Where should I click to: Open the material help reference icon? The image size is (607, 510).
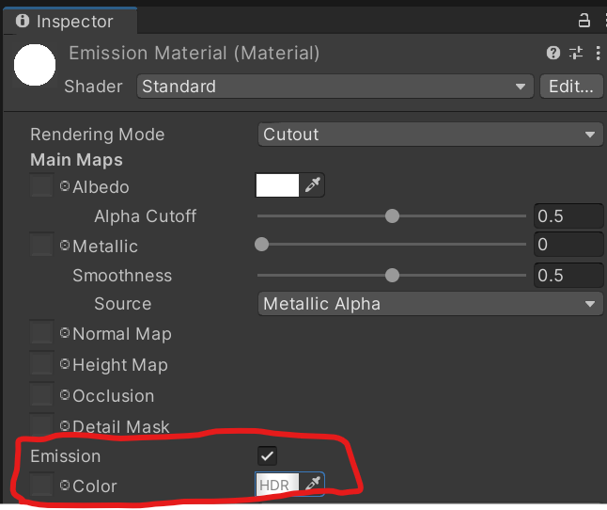(553, 53)
